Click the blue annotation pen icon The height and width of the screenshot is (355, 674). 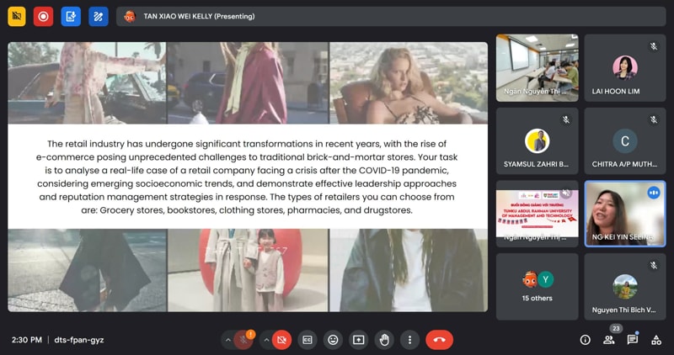point(99,16)
